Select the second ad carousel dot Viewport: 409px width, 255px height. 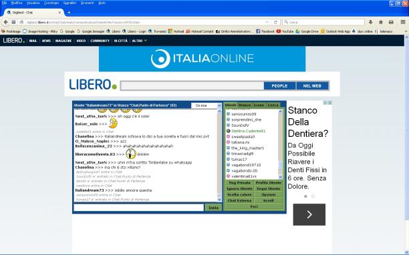pos(313,196)
